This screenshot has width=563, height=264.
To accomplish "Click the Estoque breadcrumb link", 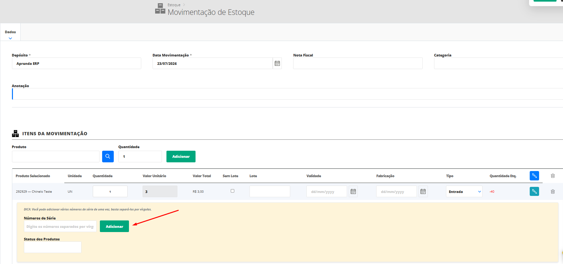I will 174,5.
